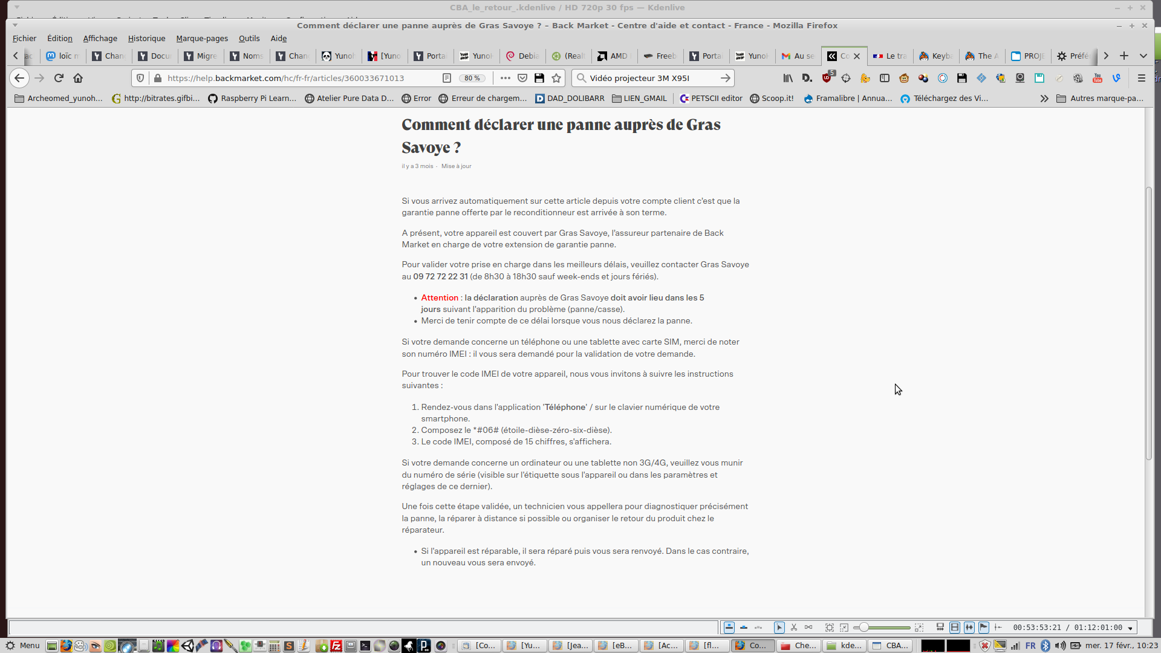The image size is (1161, 653).
Task: Click the YouTube extension icon
Action: tap(1098, 78)
